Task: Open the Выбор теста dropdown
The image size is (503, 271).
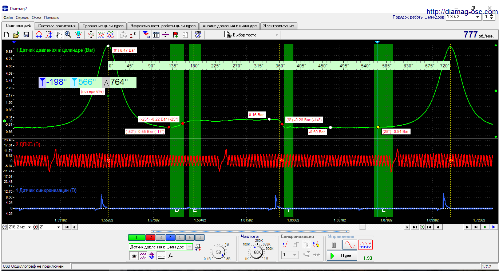Action: [x=251, y=35]
